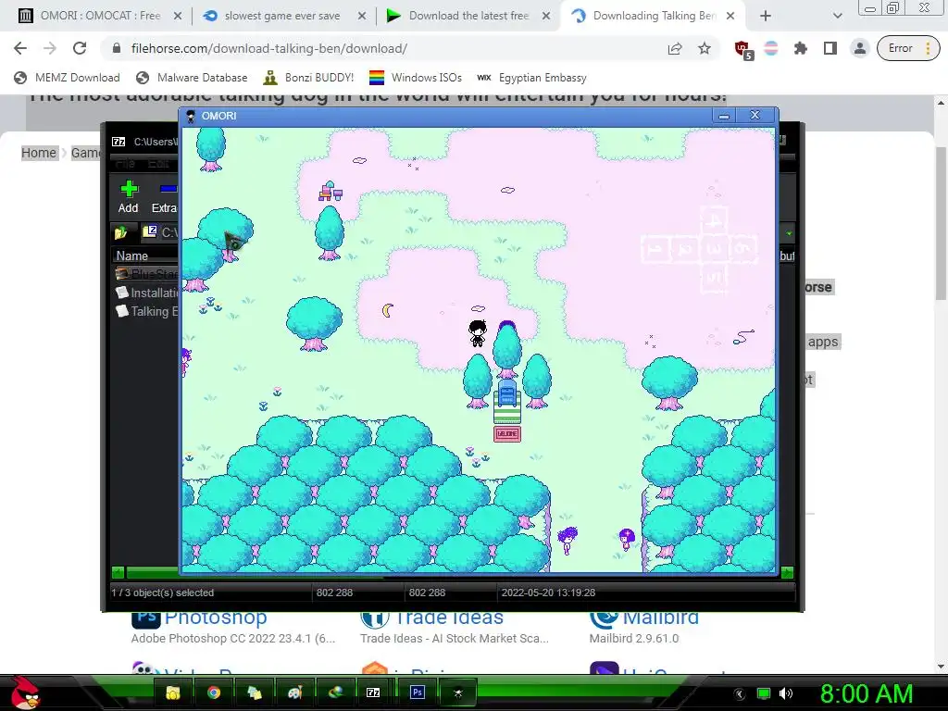Click the blue mailbox in the game
Viewport: 948px width, 711px height.
click(x=507, y=393)
